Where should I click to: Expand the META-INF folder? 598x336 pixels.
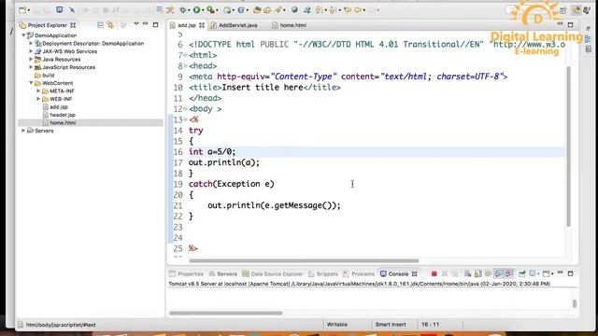point(38,91)
